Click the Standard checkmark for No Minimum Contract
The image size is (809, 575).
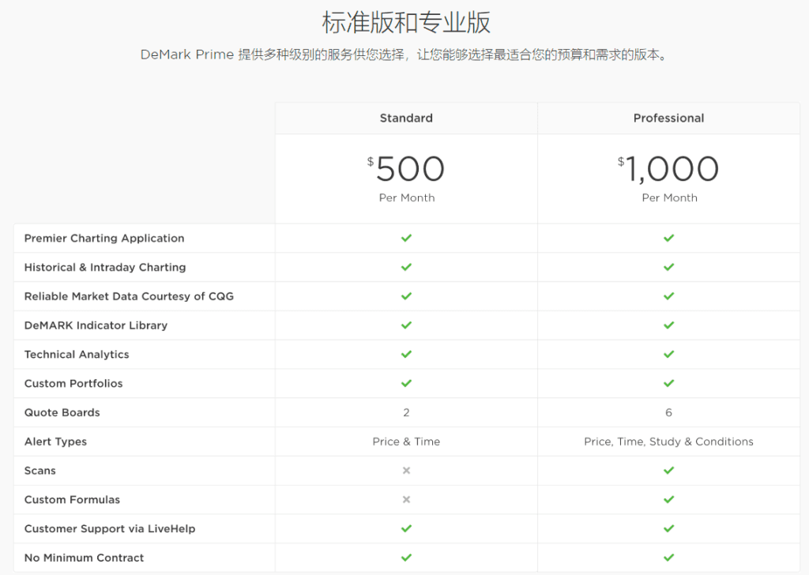pos(407,558)
